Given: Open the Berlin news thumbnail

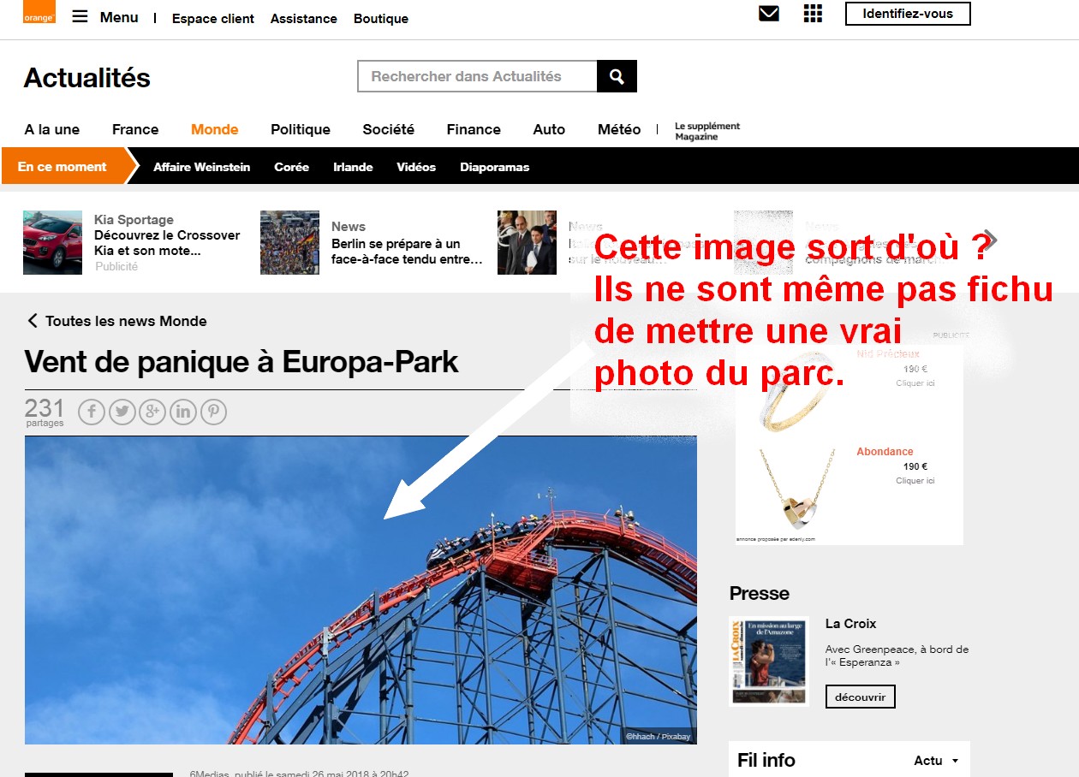Looking at the screenshot, I should (x=289, y=242).
